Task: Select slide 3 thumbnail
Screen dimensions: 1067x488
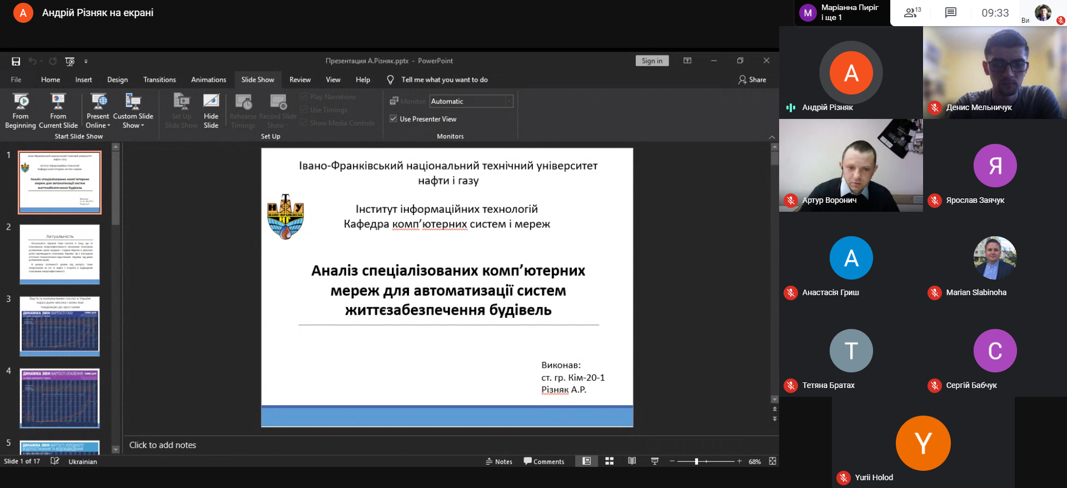Action: coord(60,326)
